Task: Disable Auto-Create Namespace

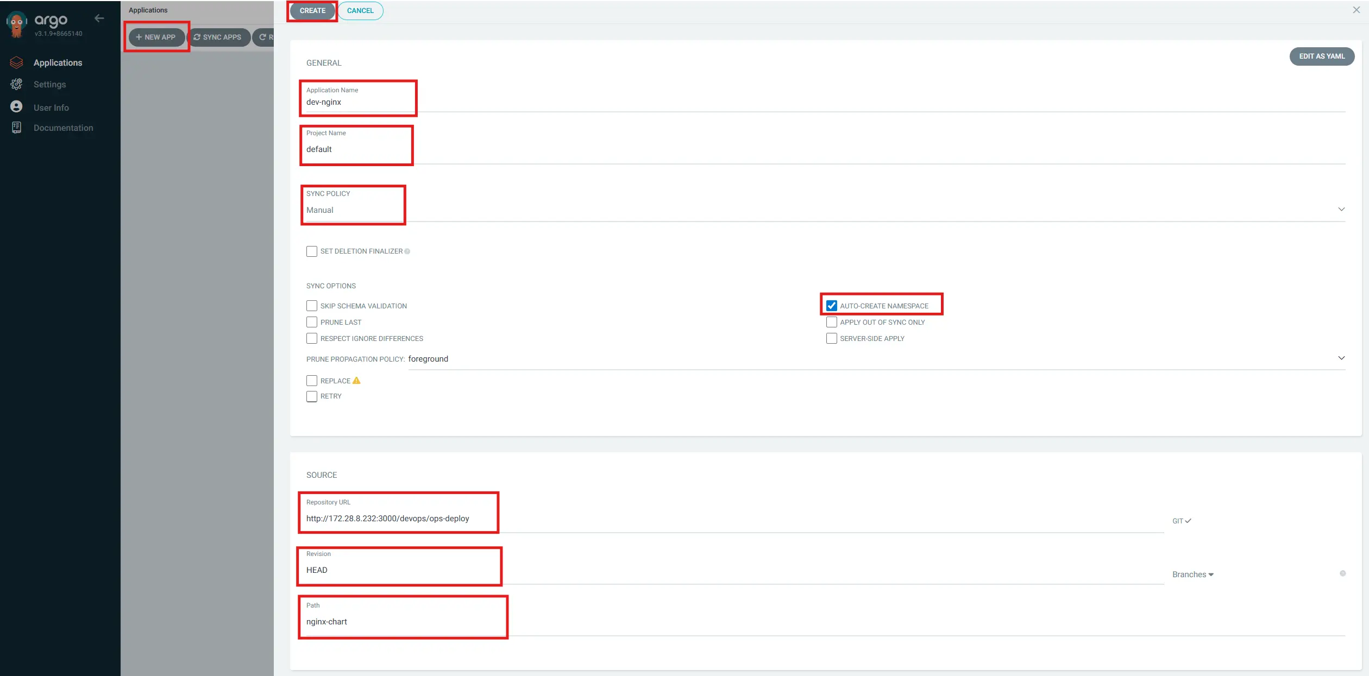Action: (831, 306)
